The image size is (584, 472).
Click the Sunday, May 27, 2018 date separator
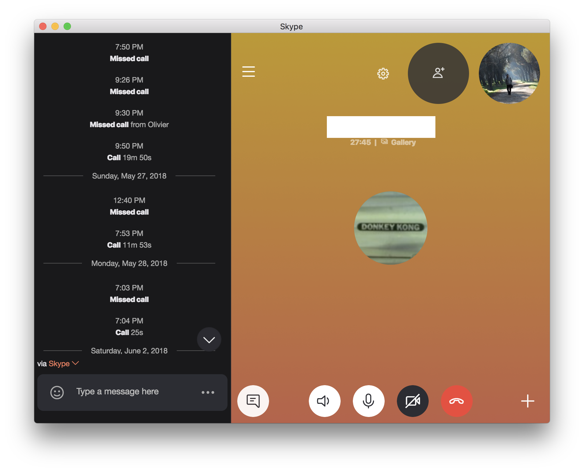pos(129,176)
